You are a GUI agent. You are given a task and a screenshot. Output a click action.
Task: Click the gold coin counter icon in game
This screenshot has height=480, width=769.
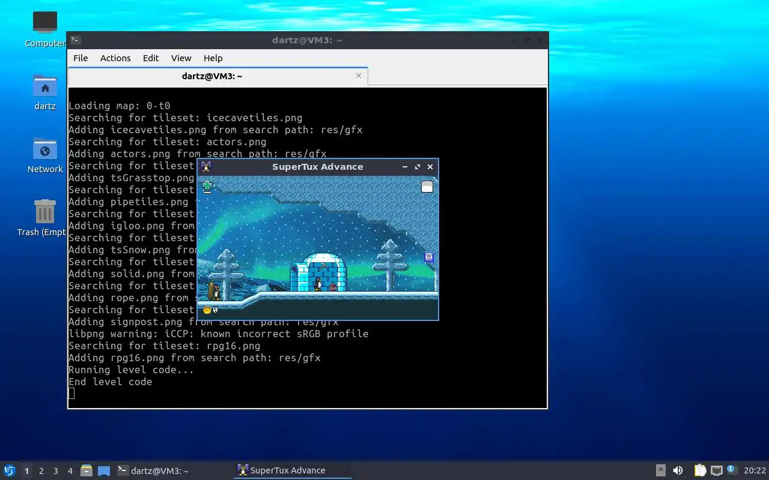click(x=207, y=310)
